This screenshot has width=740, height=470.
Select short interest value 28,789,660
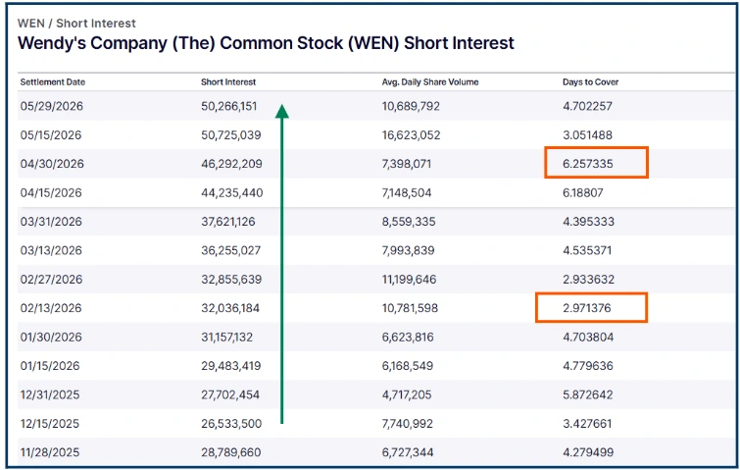pyautogui.click(x=230, y=452)
